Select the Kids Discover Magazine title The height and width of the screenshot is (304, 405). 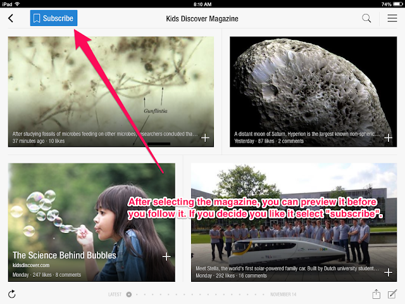202,18
